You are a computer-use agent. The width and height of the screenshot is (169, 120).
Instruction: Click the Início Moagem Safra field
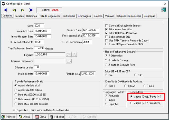coord(43,36)
